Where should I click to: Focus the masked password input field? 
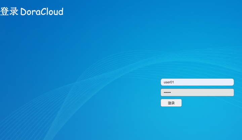[197, 92]
